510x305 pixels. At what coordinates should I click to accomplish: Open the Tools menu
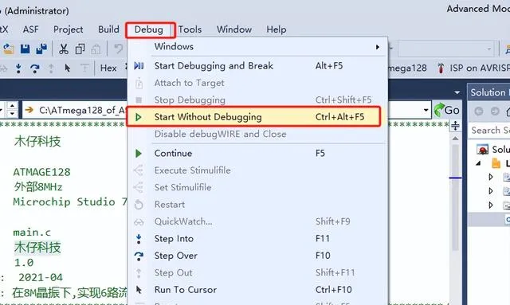pos(190,29)
